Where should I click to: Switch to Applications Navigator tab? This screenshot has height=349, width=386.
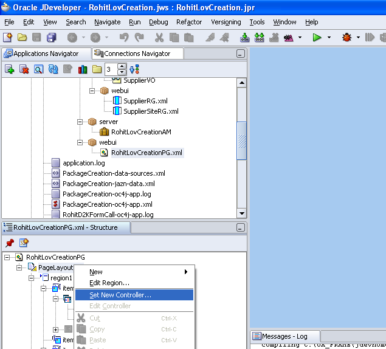(x=47, y=54)
